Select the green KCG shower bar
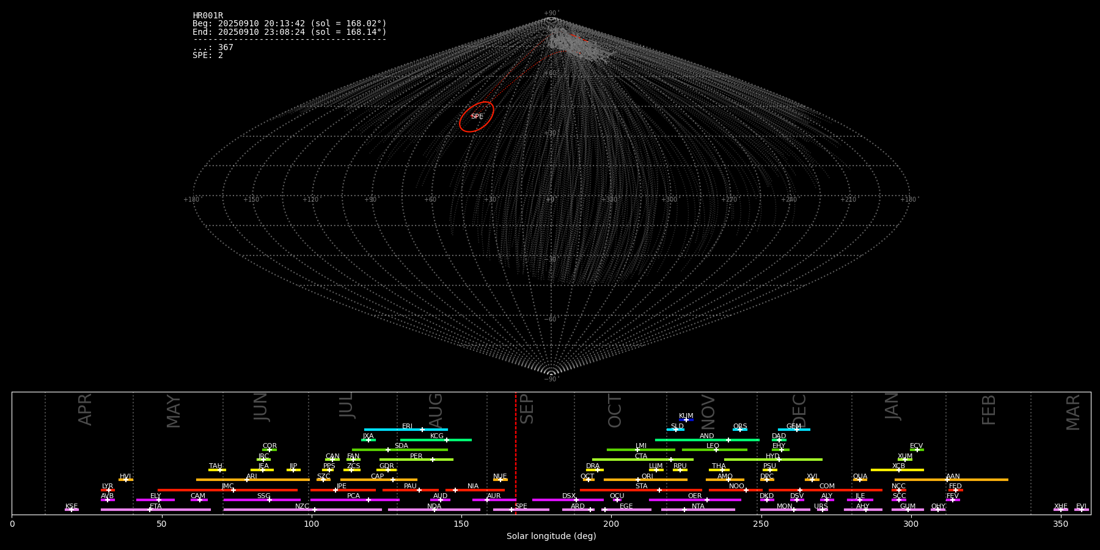 tap(436, 439)
